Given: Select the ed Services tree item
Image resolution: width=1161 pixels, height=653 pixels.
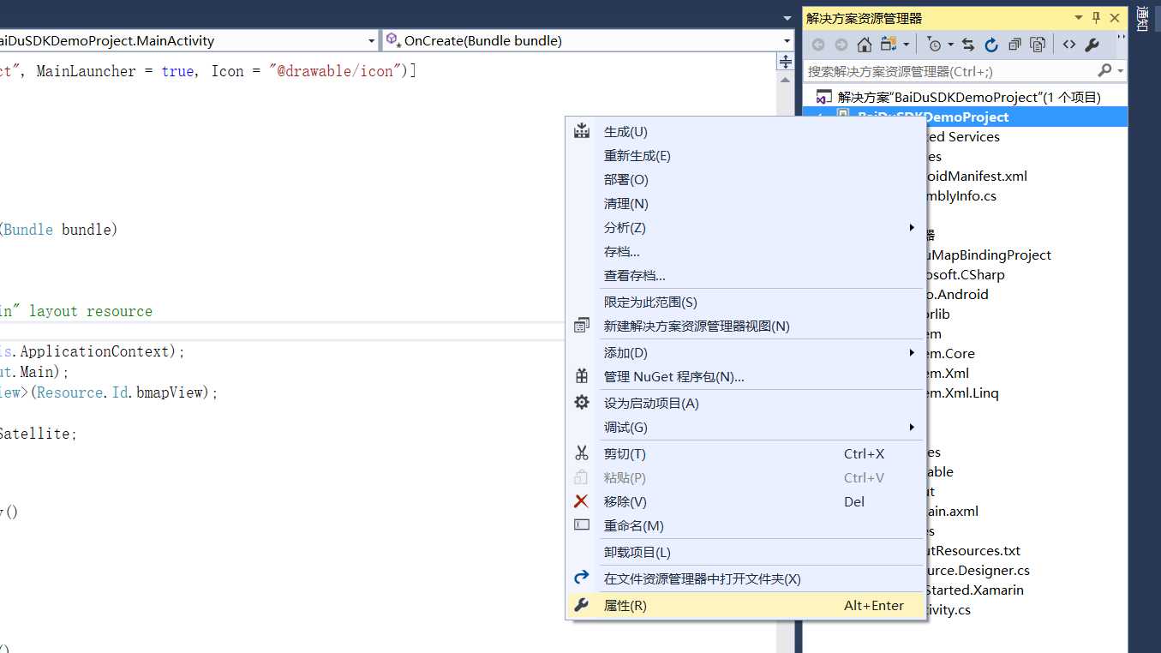Looking at the screenshot, I should 963,136.
